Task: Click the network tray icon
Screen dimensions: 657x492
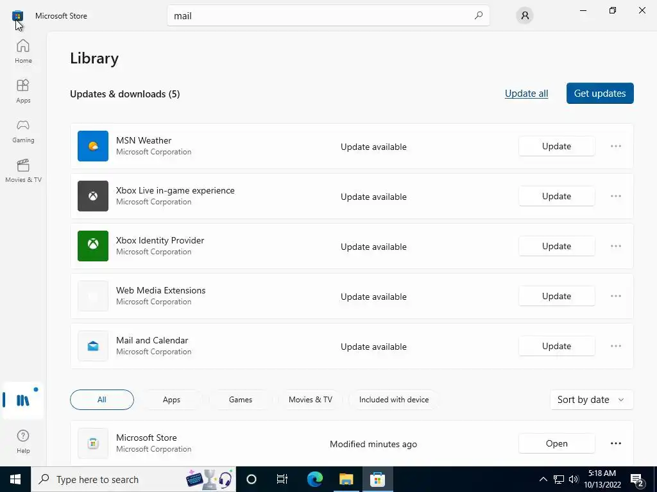Action: coord(559,479)
